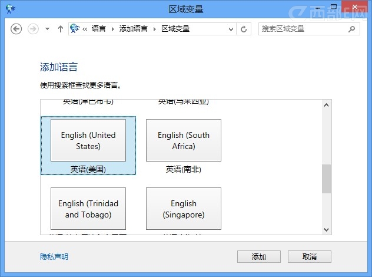372x277 pixels.
Task: Select English (Singapore) language tile
Action: 184,209
